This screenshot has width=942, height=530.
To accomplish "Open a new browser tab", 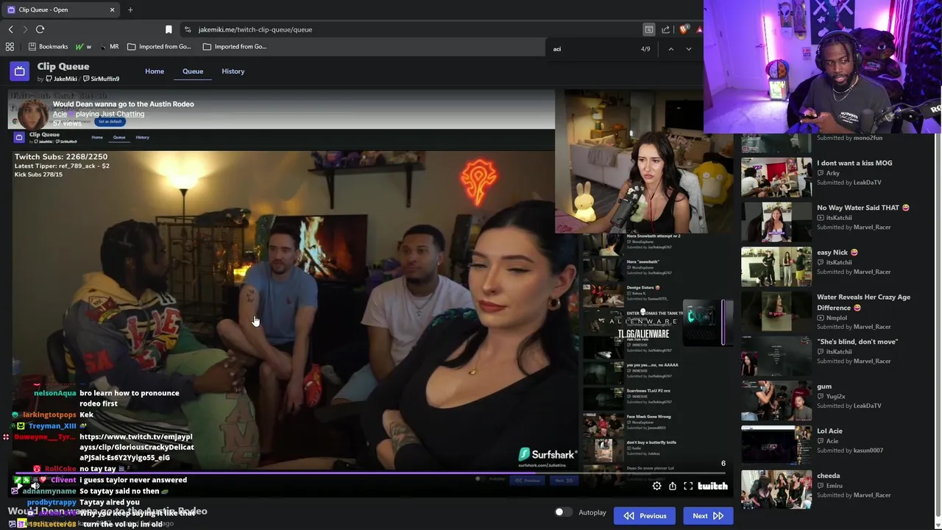I will (130, 10).
